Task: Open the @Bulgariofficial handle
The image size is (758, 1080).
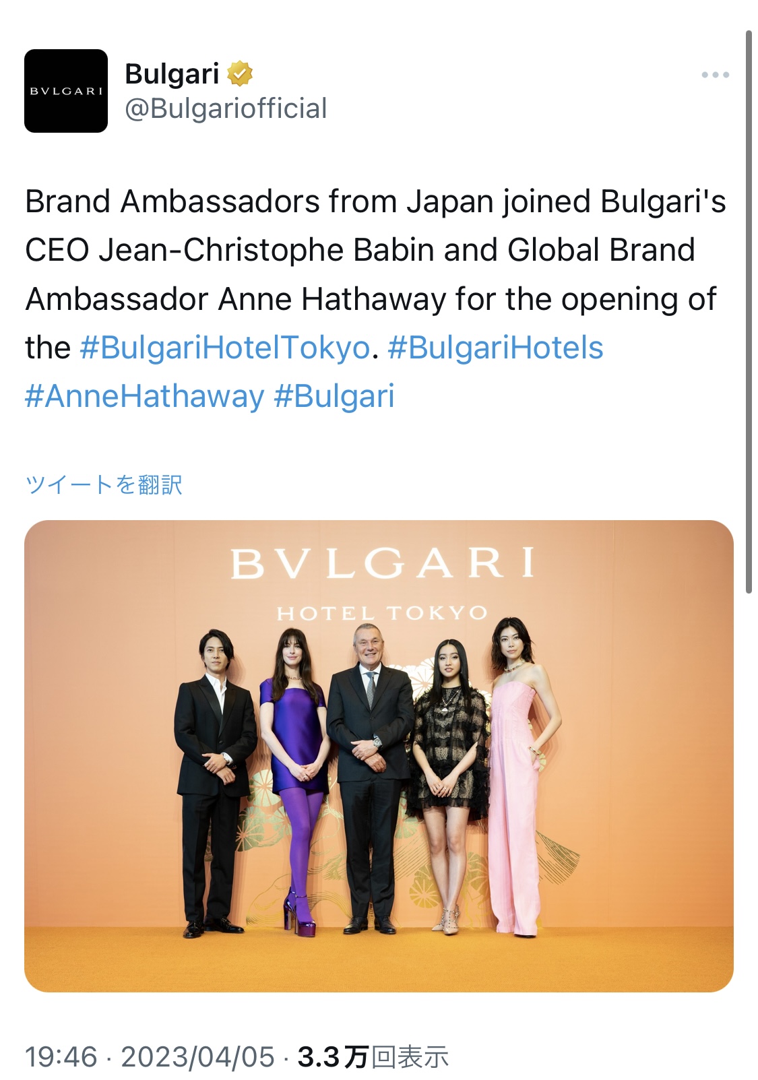Action: [226, 108]
